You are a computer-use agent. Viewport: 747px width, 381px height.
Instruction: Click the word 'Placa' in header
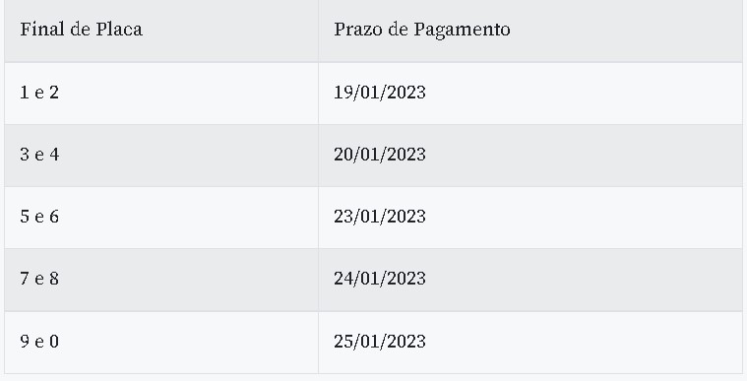(x=119, y=30)
